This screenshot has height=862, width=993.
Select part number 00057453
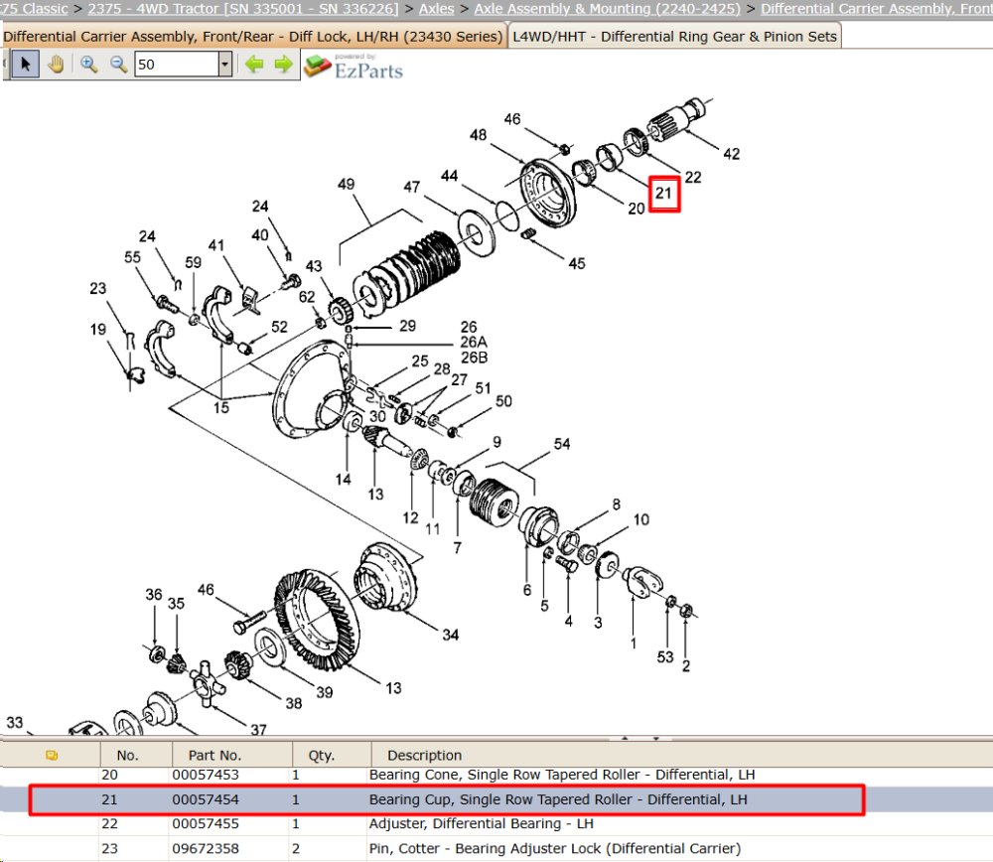206,775
